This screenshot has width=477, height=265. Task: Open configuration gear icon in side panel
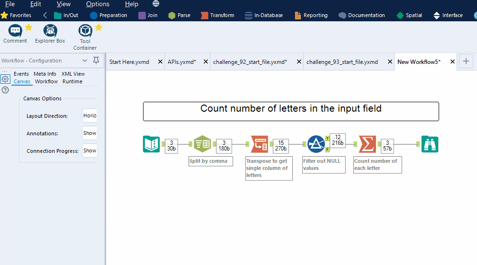[x=5, y=79]
